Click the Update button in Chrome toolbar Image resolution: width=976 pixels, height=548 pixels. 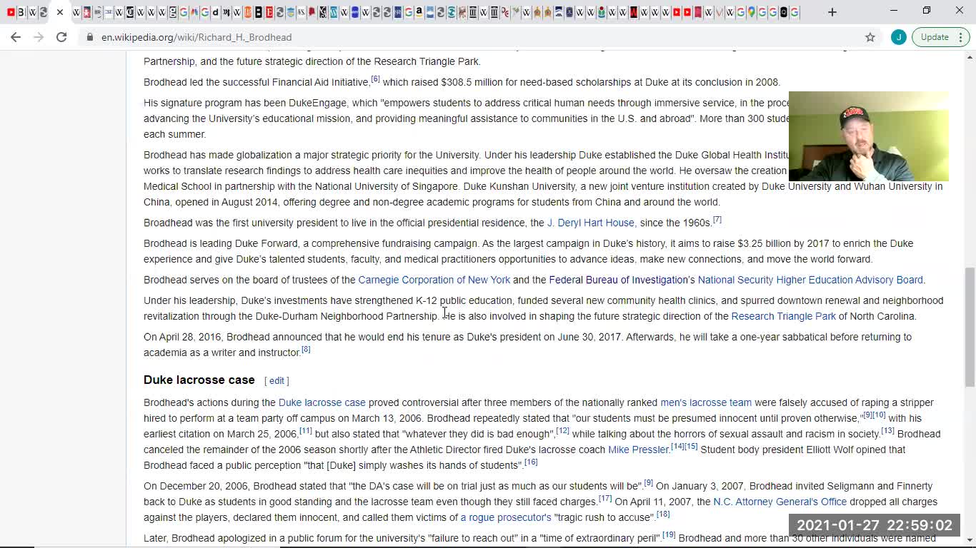tap(935, 37)
